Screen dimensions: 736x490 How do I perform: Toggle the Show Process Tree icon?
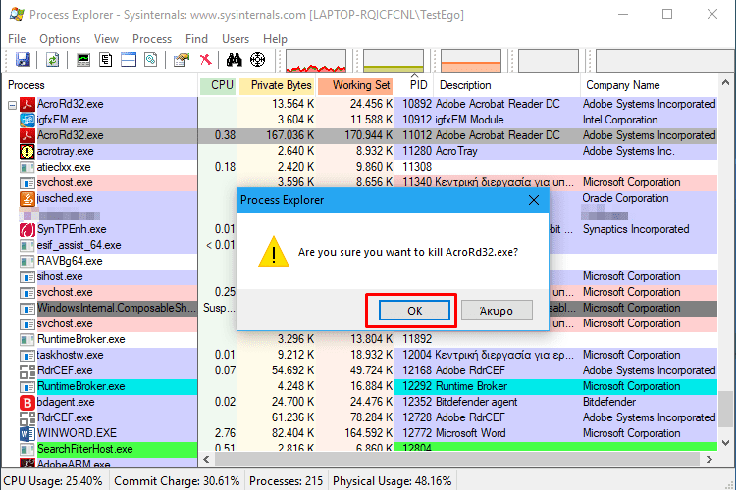[106, 60]
